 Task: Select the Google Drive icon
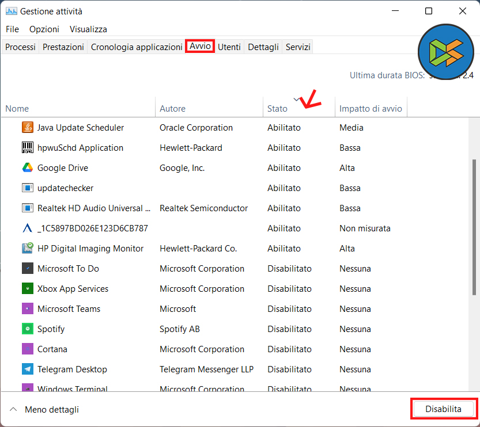coord(28,168)
